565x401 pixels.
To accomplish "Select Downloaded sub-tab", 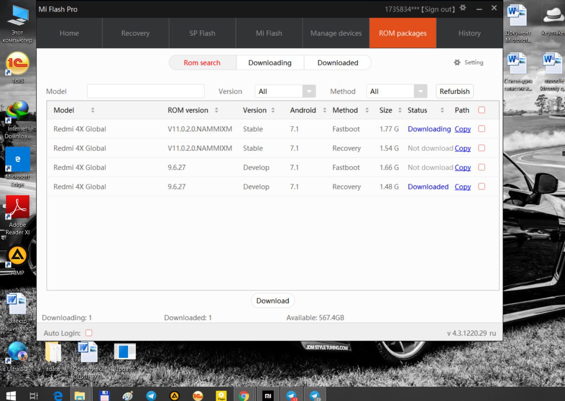I will point(338,63).
